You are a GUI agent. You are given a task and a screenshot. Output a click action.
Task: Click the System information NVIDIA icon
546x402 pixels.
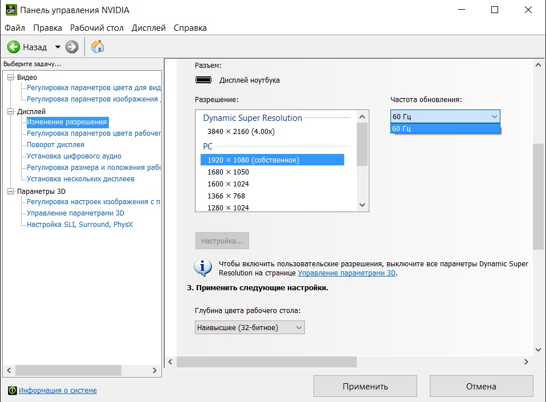[12, 391]
